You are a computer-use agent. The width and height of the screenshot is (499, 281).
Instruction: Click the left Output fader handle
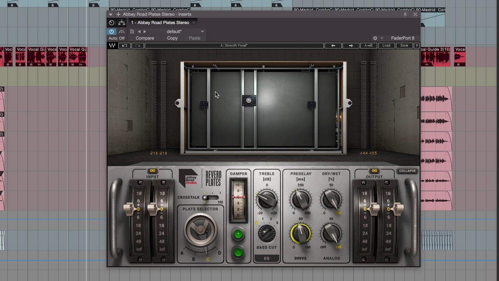pyautogui.click(x=373, y=209)
